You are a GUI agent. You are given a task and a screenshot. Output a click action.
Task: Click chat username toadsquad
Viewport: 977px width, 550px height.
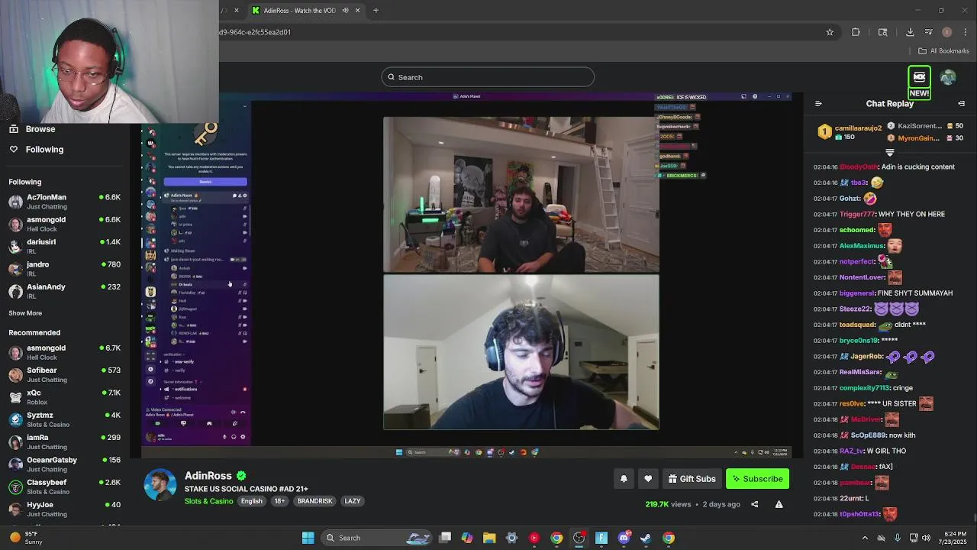point(856,325)
